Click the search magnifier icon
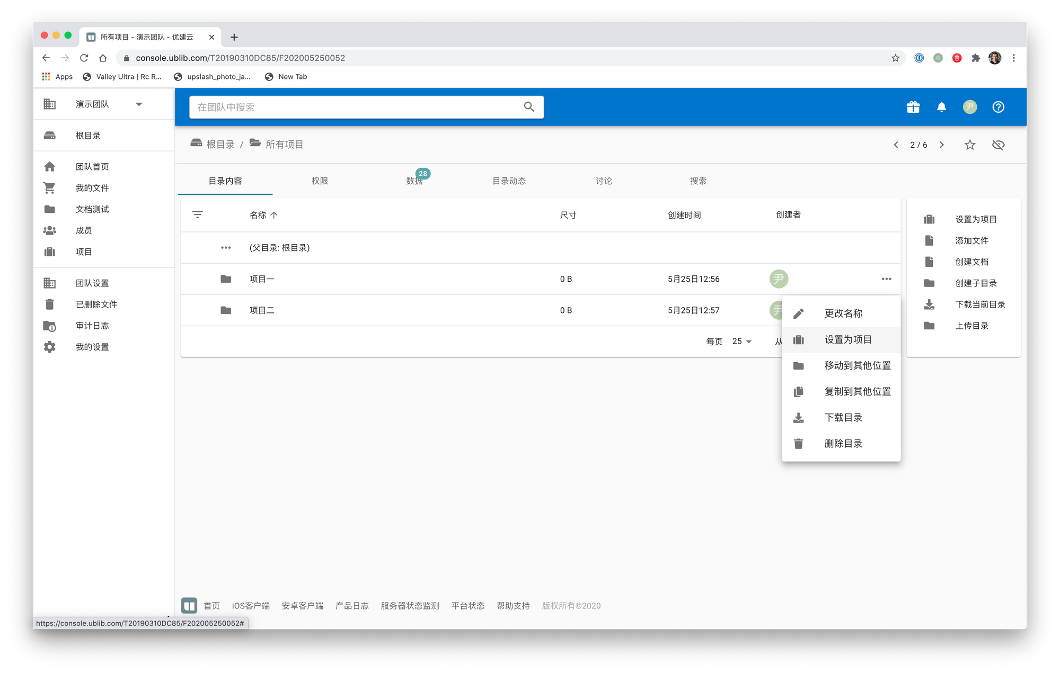 coord(528,107)
